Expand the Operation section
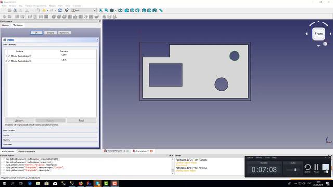 pos(50,144)
